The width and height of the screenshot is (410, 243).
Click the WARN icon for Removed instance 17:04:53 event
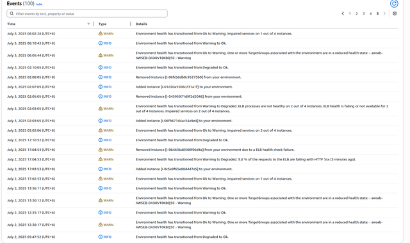pos(101,150)
